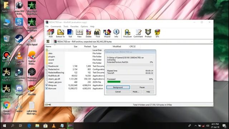The height and width of the screenshot is (129, 229).
Task: Expand the archive path dropdown arrow
Action: [212, 42]
